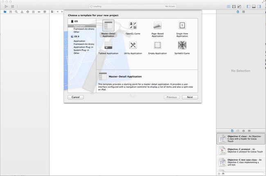Toggle the Debug area visibility
Screen dimensions: 266x176
tap(254, 7)
